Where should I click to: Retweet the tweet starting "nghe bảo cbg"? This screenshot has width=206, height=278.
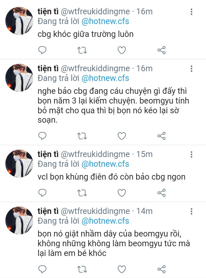[x=82, y=136]
